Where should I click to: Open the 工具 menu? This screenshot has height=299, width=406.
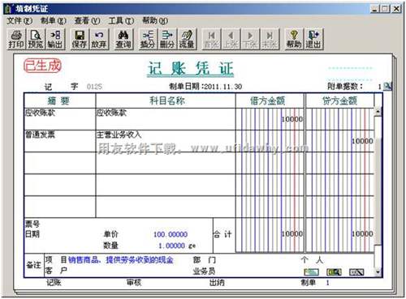(x=121, y=21)
